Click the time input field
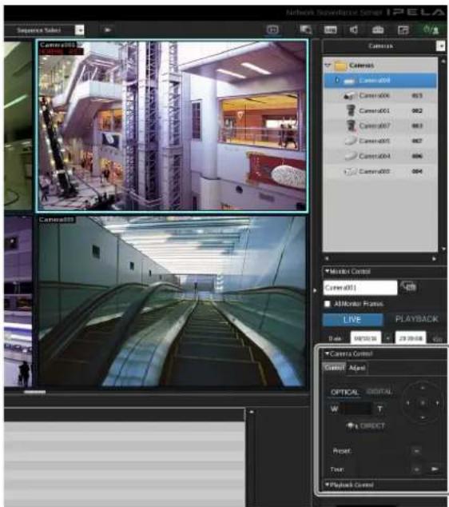 tap(410, 338)
